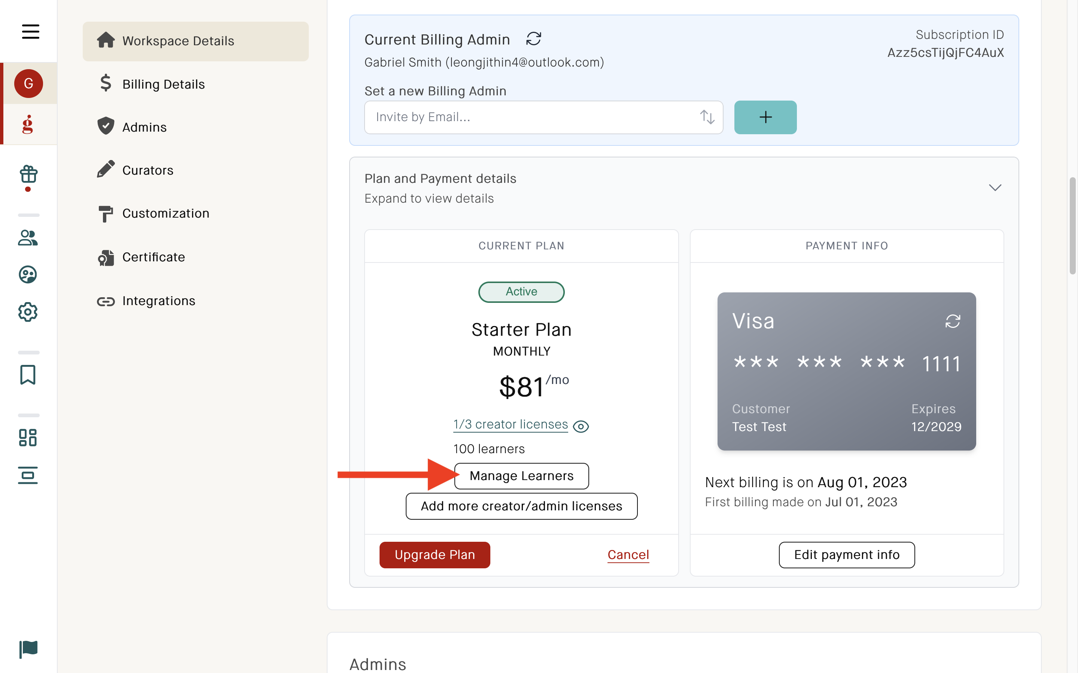The image size is (1078, 673).
Task: Open the gift rewards icon
Action: tap(28, 175)
